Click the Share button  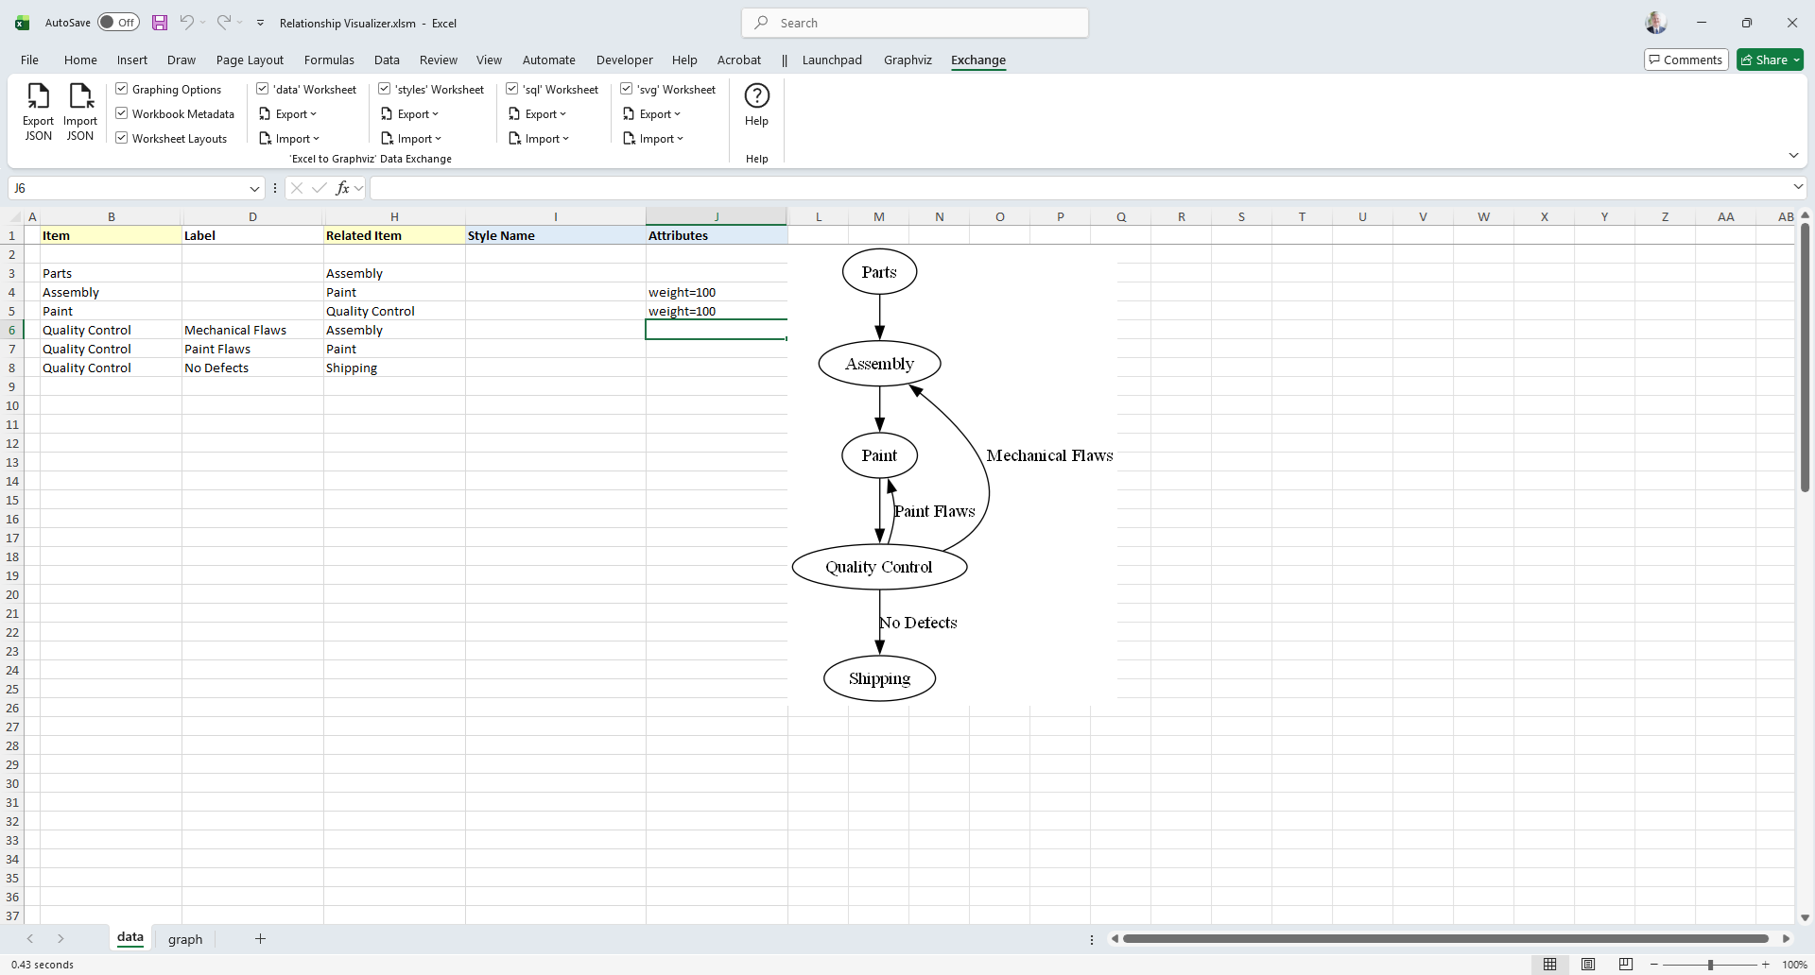[x=1770, y=60]
